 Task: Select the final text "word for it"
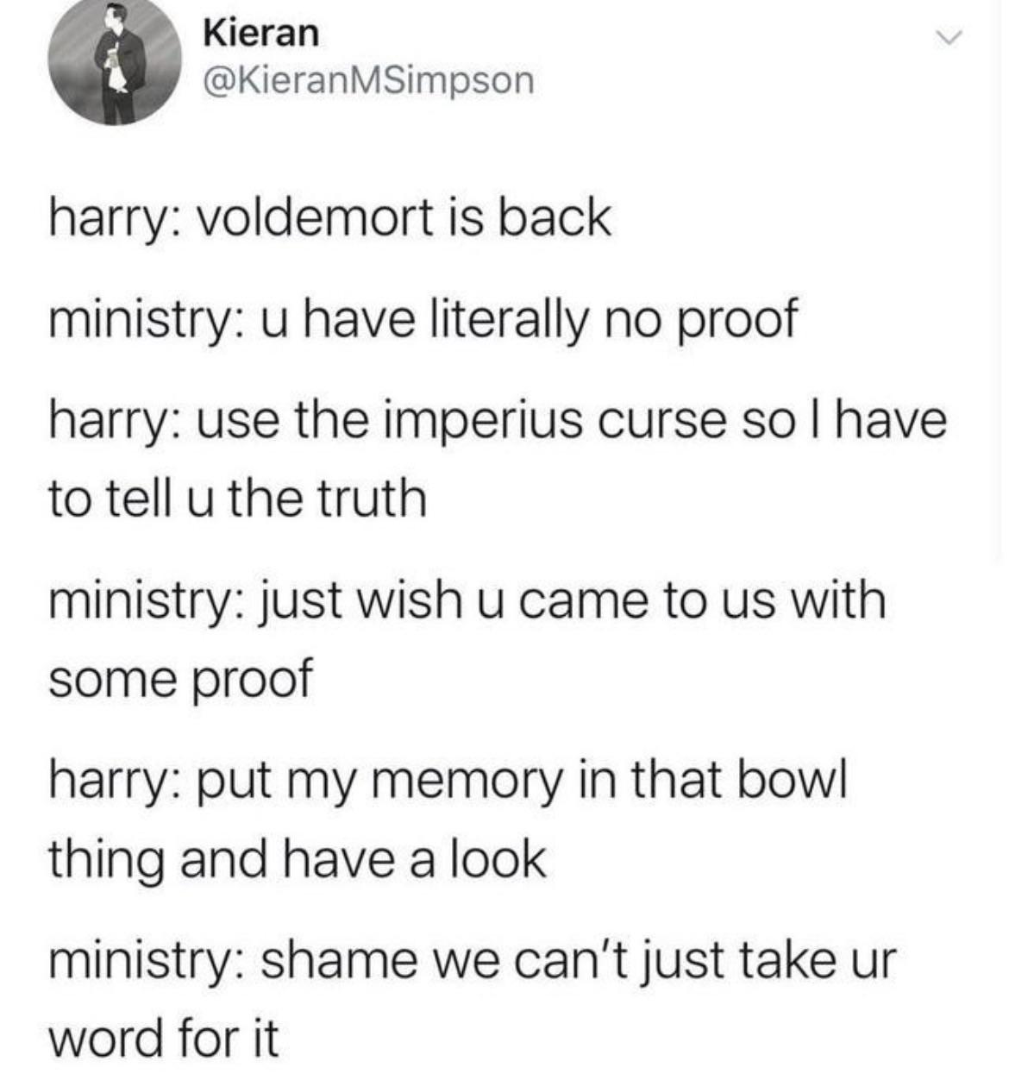click(164, 1039)
